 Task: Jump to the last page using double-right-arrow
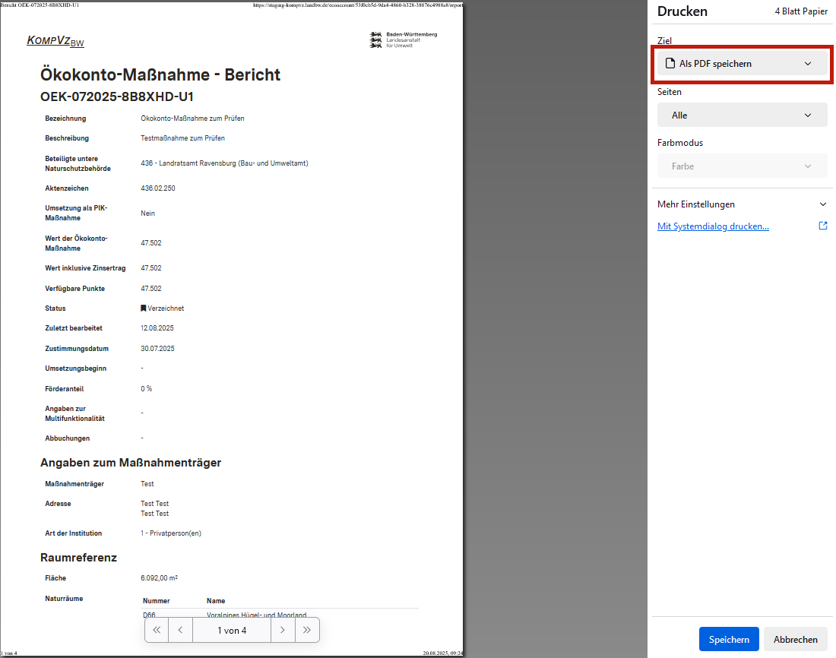[x=307, y=630]
